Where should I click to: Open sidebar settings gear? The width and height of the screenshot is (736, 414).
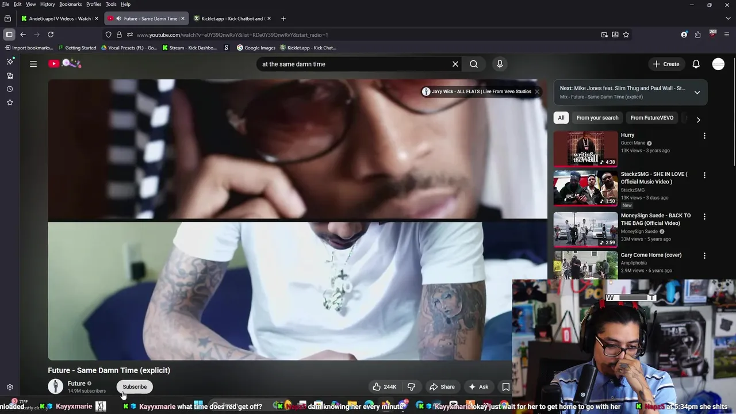[x=10, y=388]
